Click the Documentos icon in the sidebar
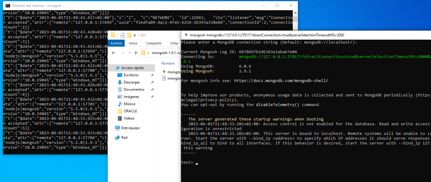431x182 pixels. (x=120, y=89)
